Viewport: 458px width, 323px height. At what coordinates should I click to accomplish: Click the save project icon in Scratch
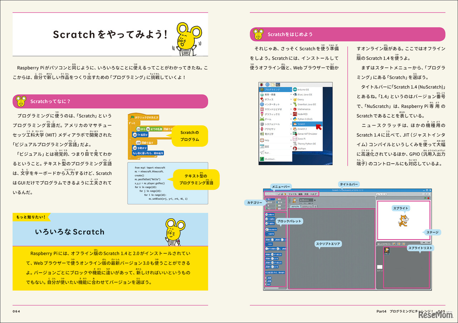[282, 194]
